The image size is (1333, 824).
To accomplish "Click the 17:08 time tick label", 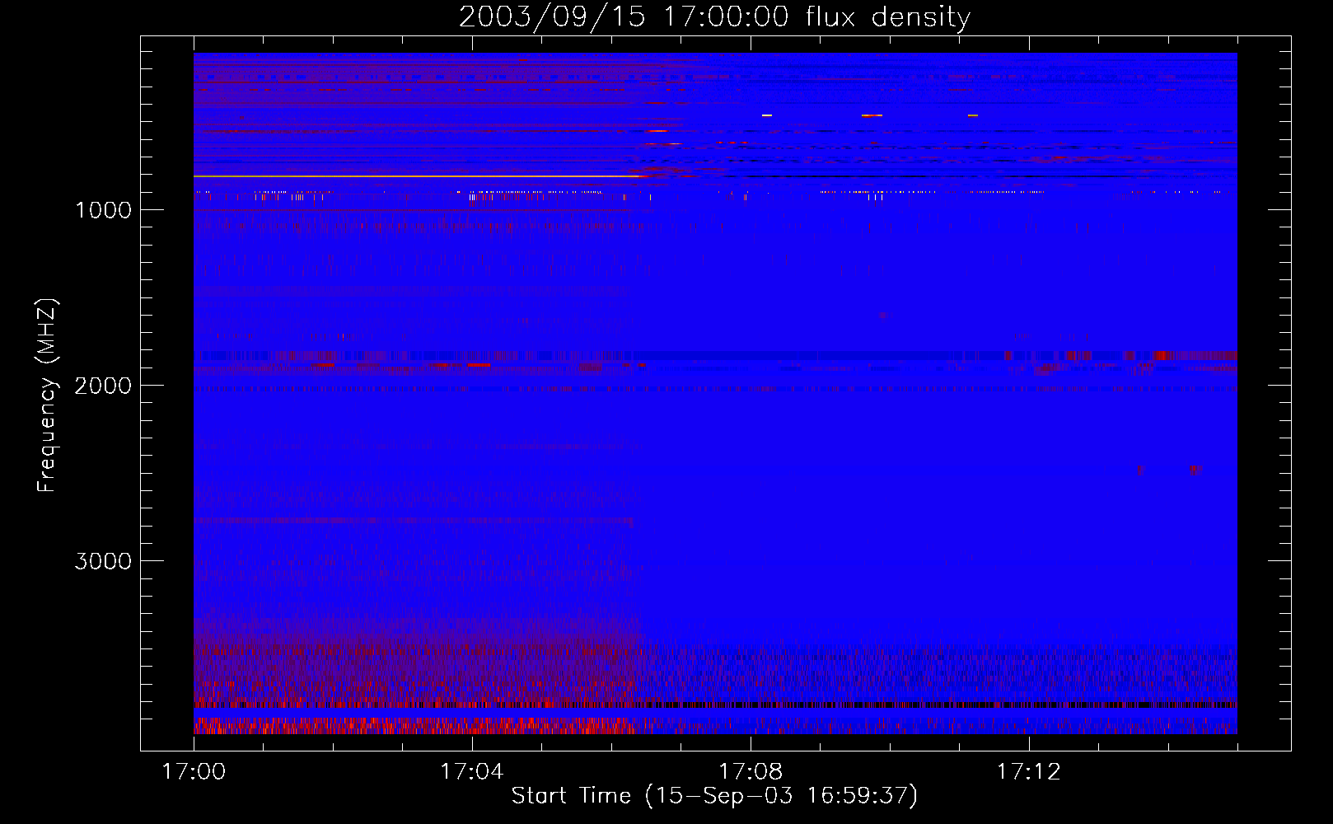I will 751,772.
